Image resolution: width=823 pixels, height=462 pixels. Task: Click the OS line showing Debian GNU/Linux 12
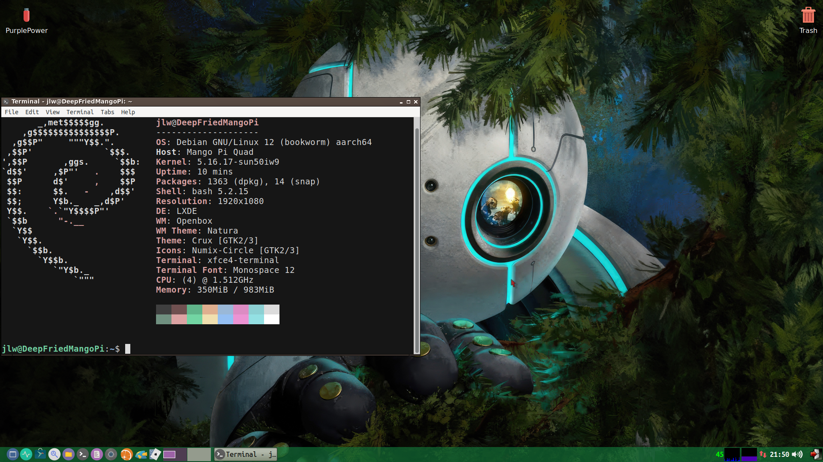[x=264, y=142]
